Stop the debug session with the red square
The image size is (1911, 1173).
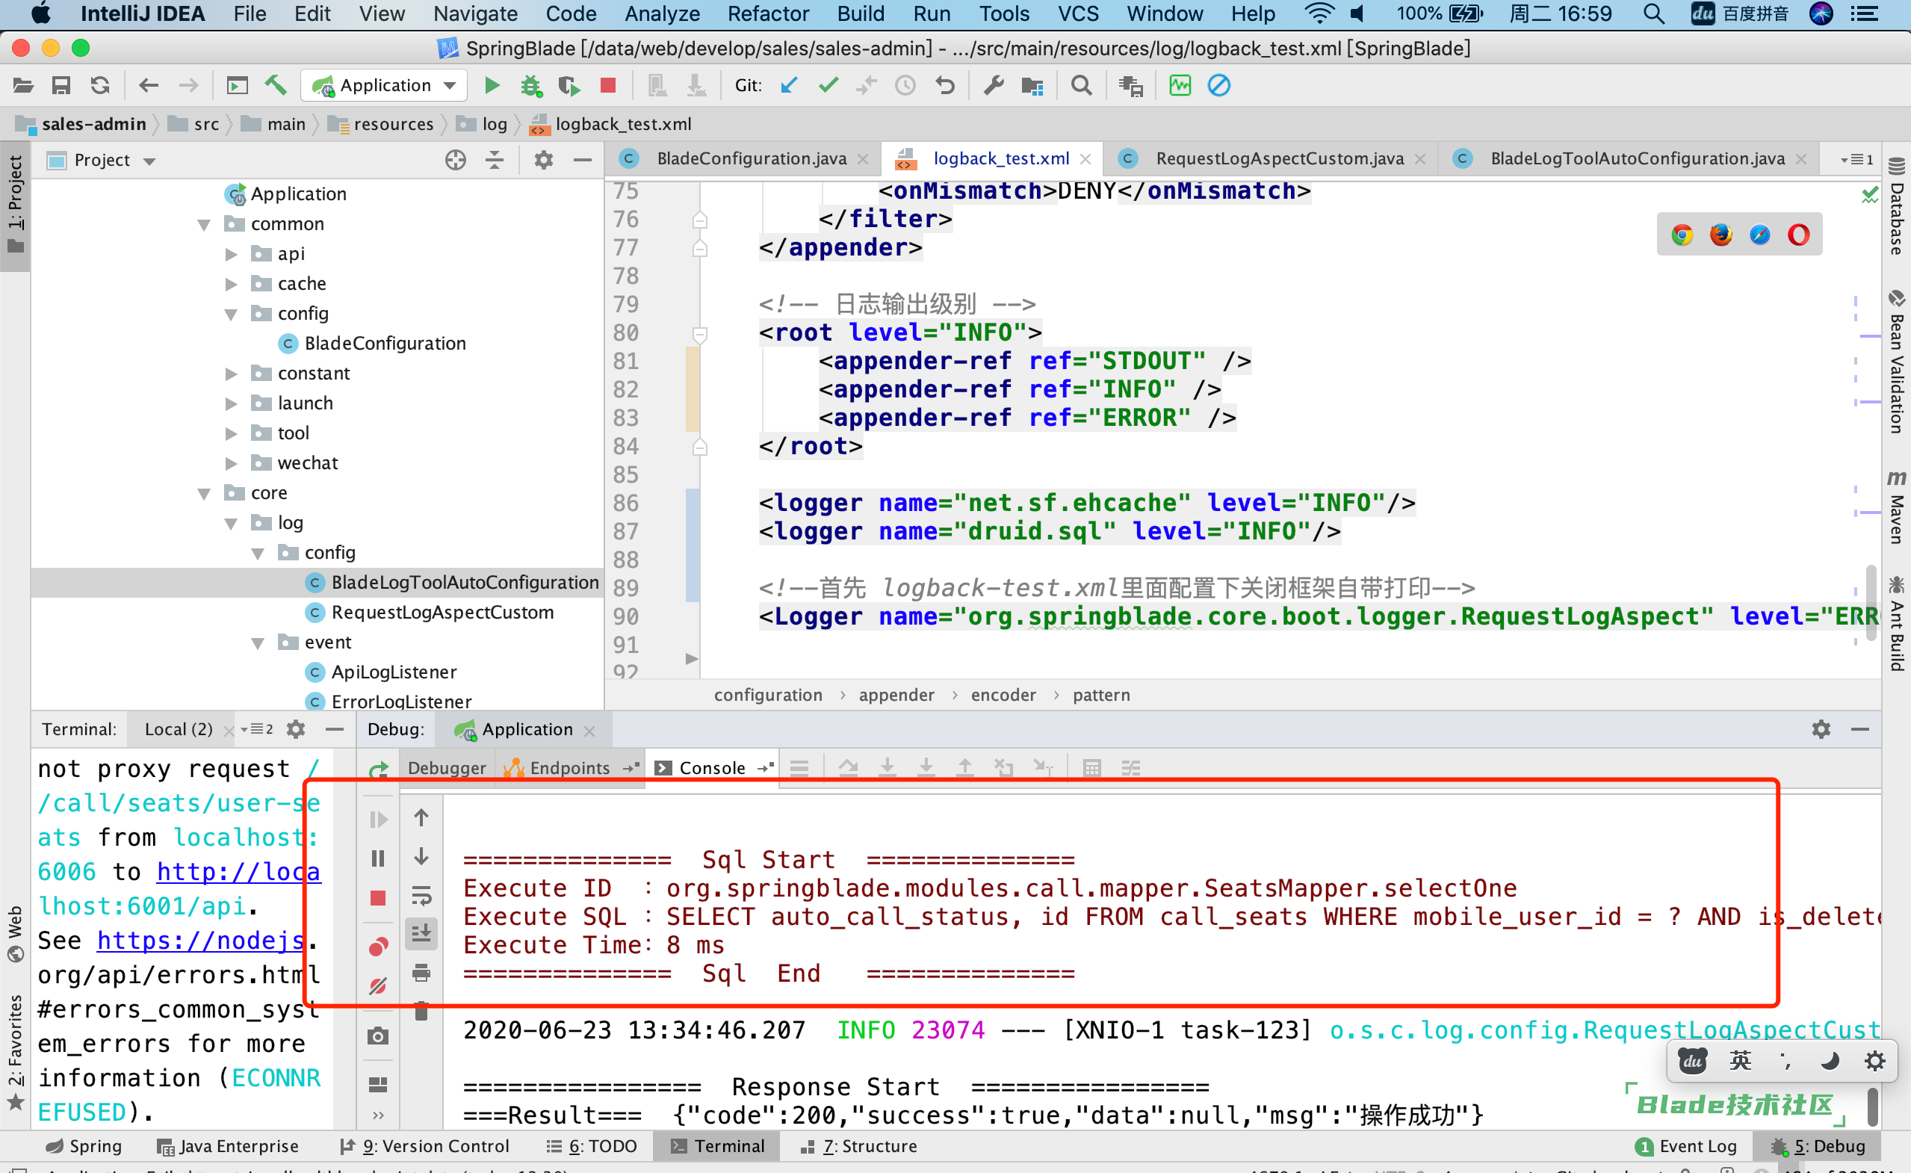pyautogui.click(x=378, y=897)
